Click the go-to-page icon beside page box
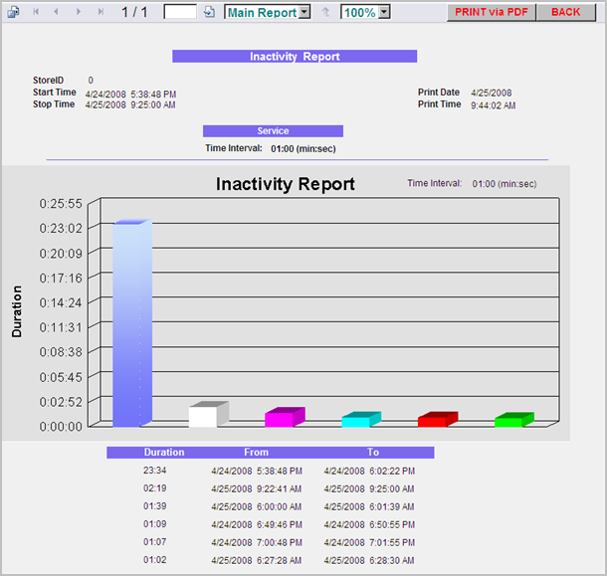Screen dimensions: 607x576 coord(209,12)
